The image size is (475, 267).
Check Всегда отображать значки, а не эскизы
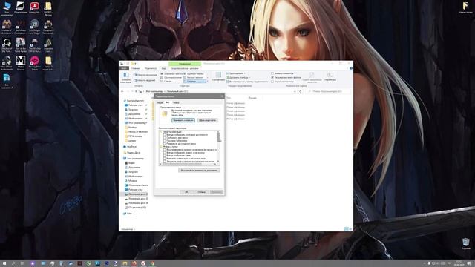[165, 153]
